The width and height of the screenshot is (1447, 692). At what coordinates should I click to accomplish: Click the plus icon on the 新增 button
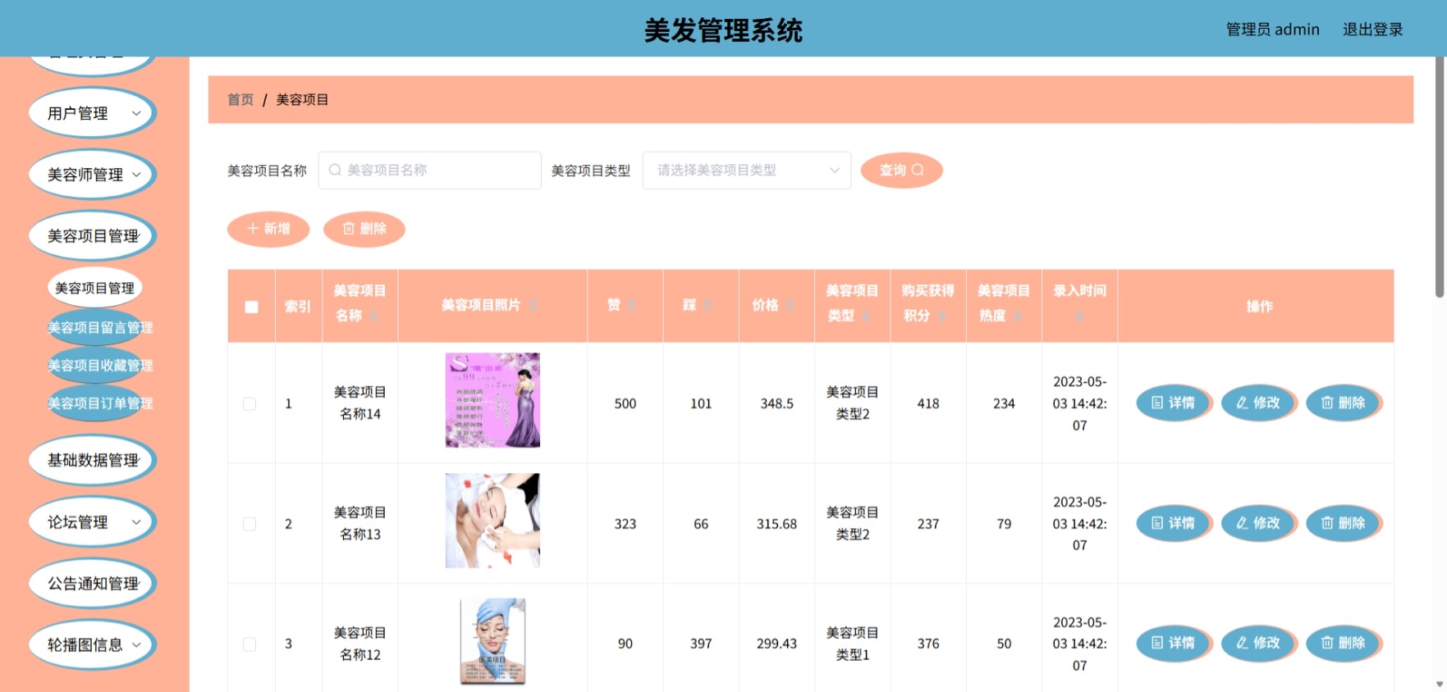click(253, 228)
